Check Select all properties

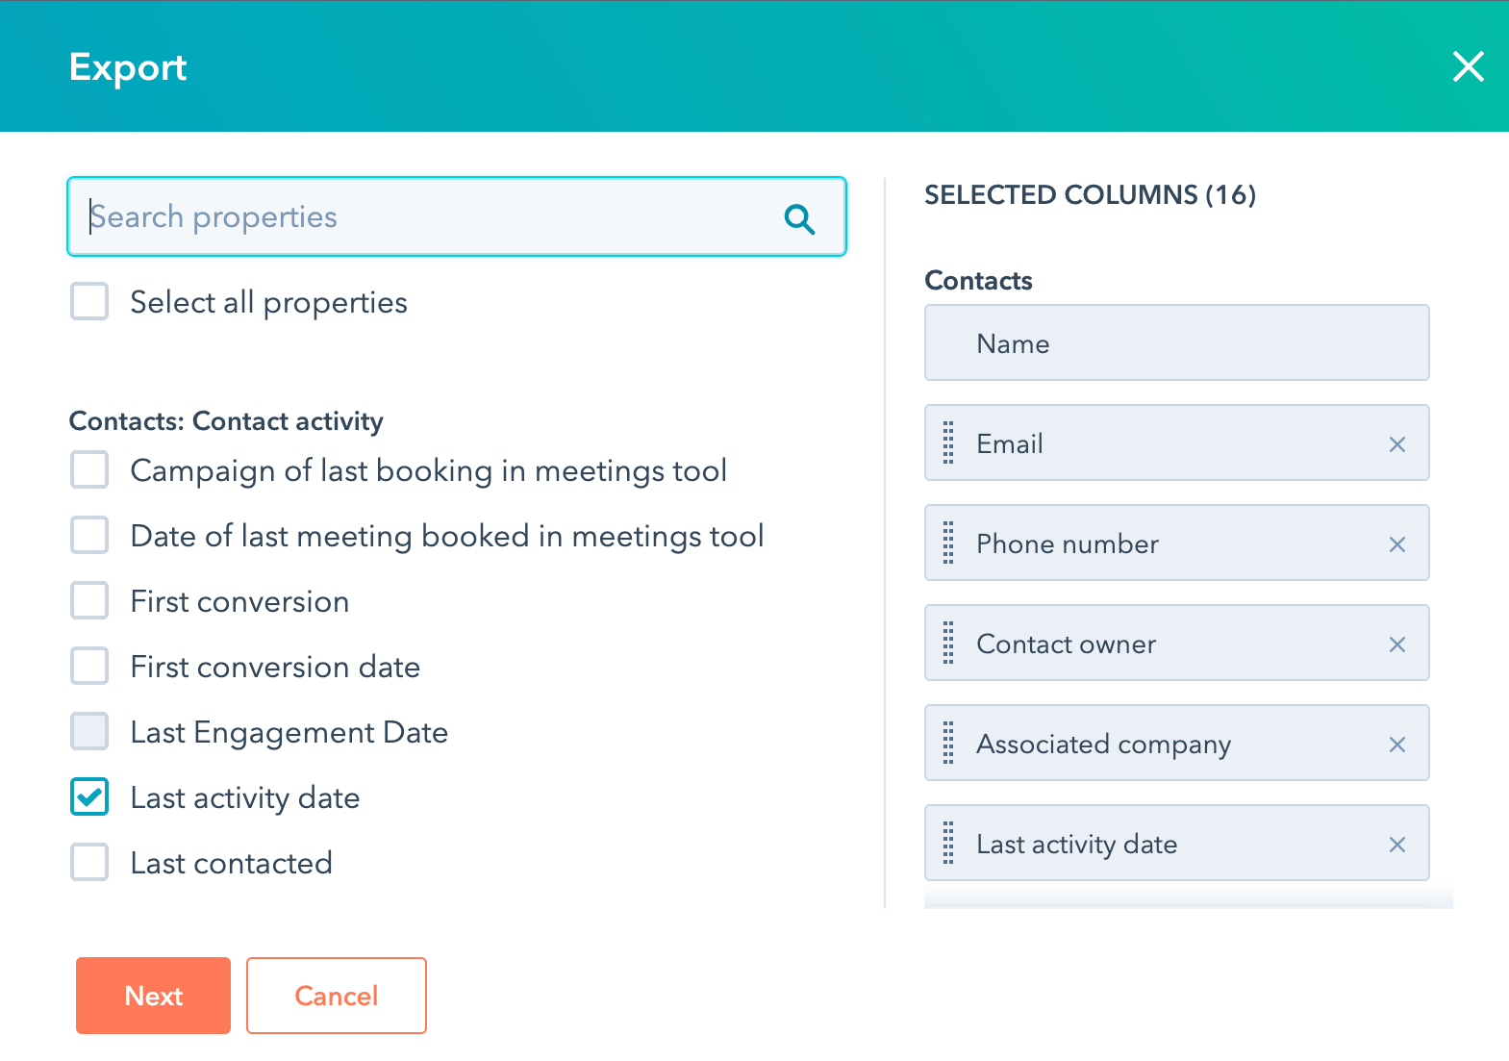[x=89, y=301]
